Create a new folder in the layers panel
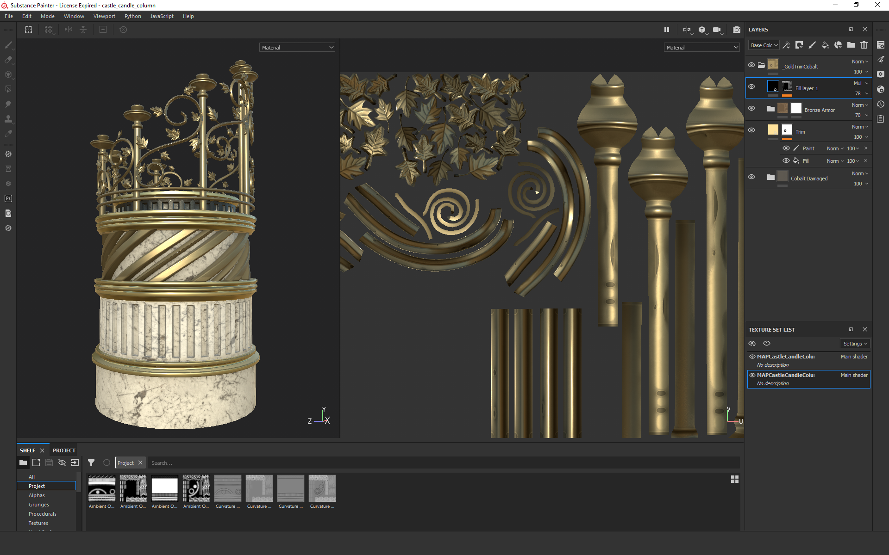Screen dimensions: 889x555 point(851,45)
